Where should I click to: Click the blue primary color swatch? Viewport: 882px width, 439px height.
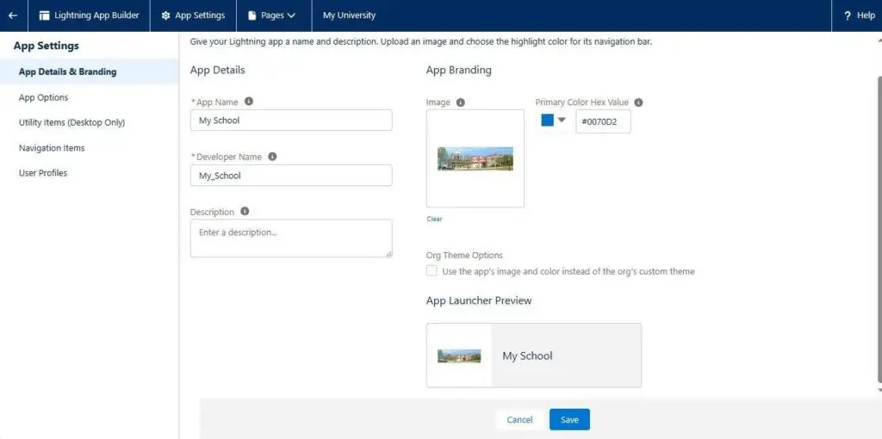pos(547,121)
